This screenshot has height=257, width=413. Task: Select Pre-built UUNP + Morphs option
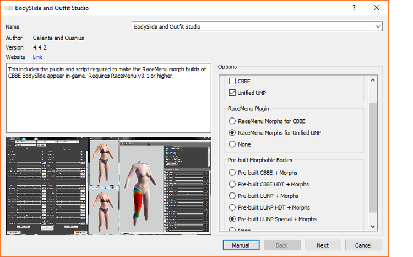(x=232, y=196)
